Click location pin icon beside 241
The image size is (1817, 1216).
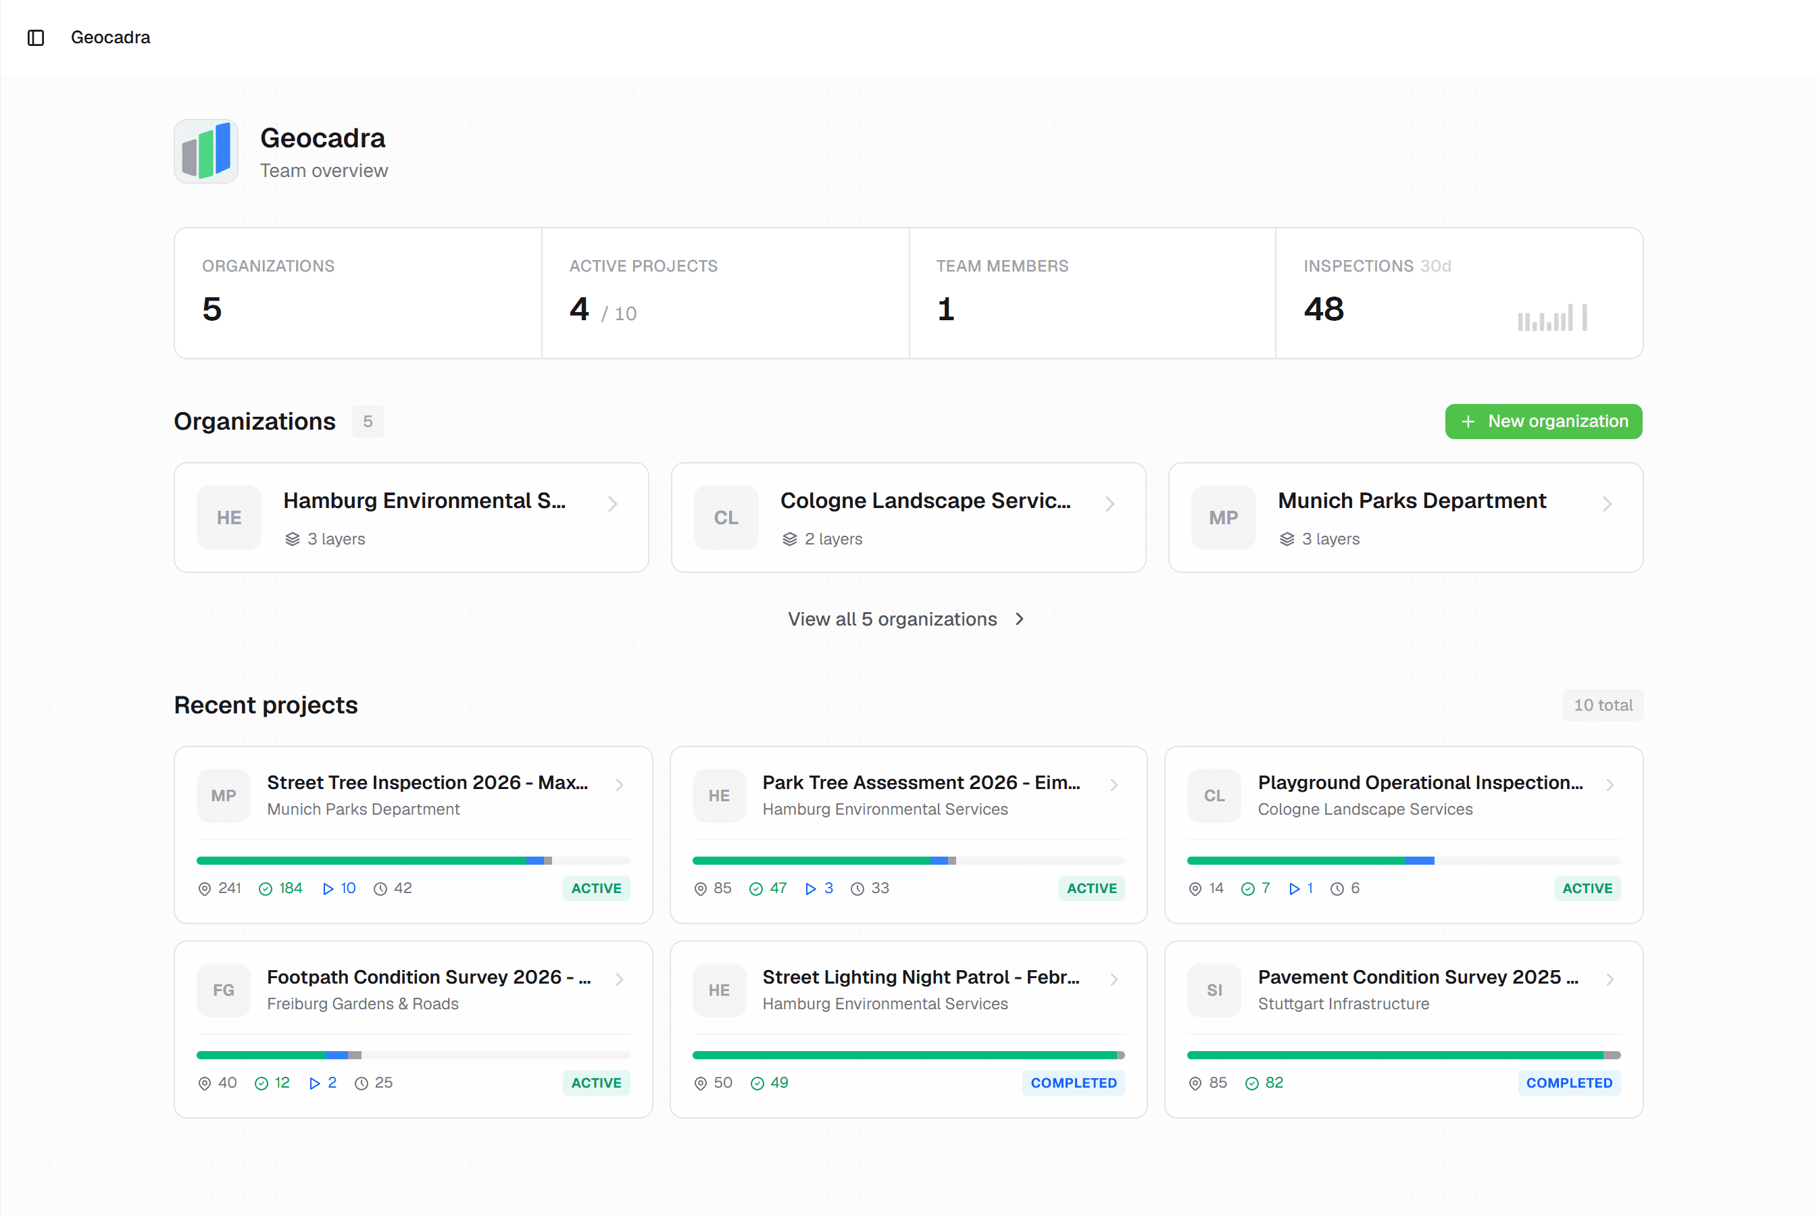click(x=205, y=889)
